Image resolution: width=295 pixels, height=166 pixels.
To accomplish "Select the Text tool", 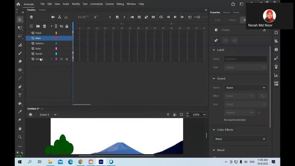I will [x=20, y=95].
